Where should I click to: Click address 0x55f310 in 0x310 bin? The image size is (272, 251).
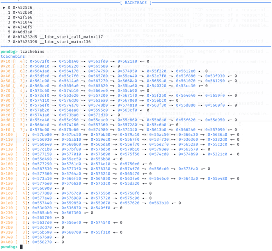100,232
